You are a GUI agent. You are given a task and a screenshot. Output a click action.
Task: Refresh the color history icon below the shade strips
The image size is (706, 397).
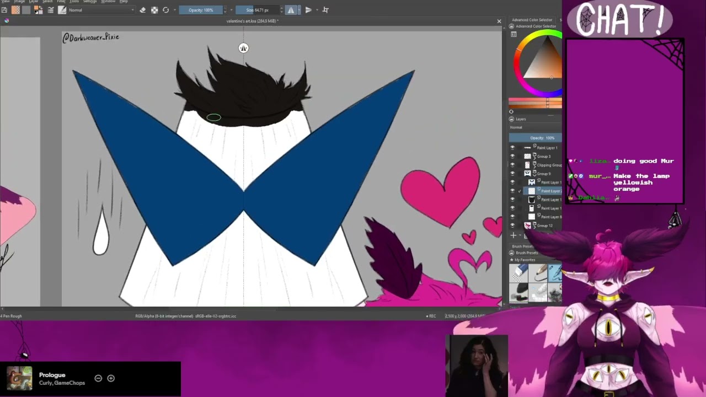tap(511, 111)
